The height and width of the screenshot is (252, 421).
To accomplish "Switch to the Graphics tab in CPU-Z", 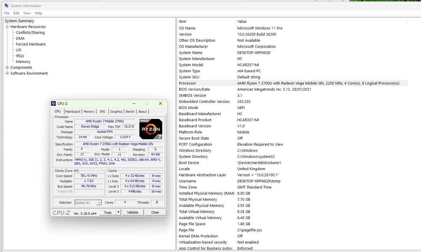I will 116,112.
